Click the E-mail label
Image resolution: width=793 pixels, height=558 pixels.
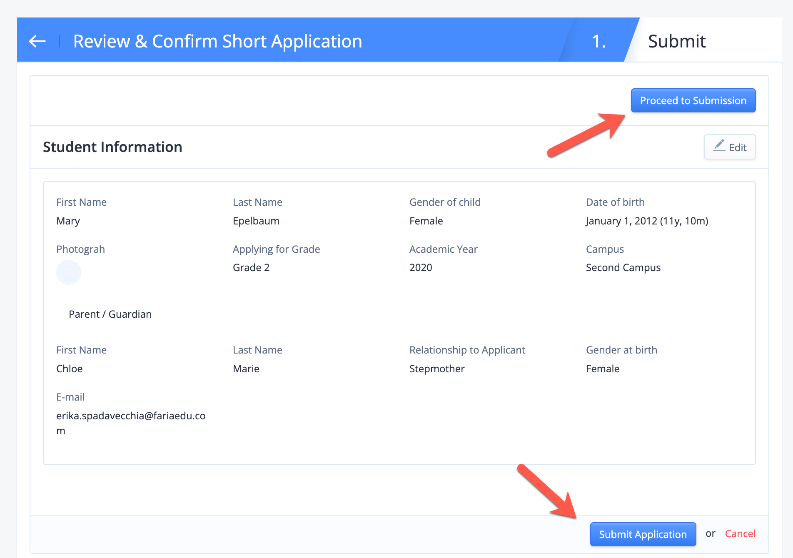(x=70, y=397)
